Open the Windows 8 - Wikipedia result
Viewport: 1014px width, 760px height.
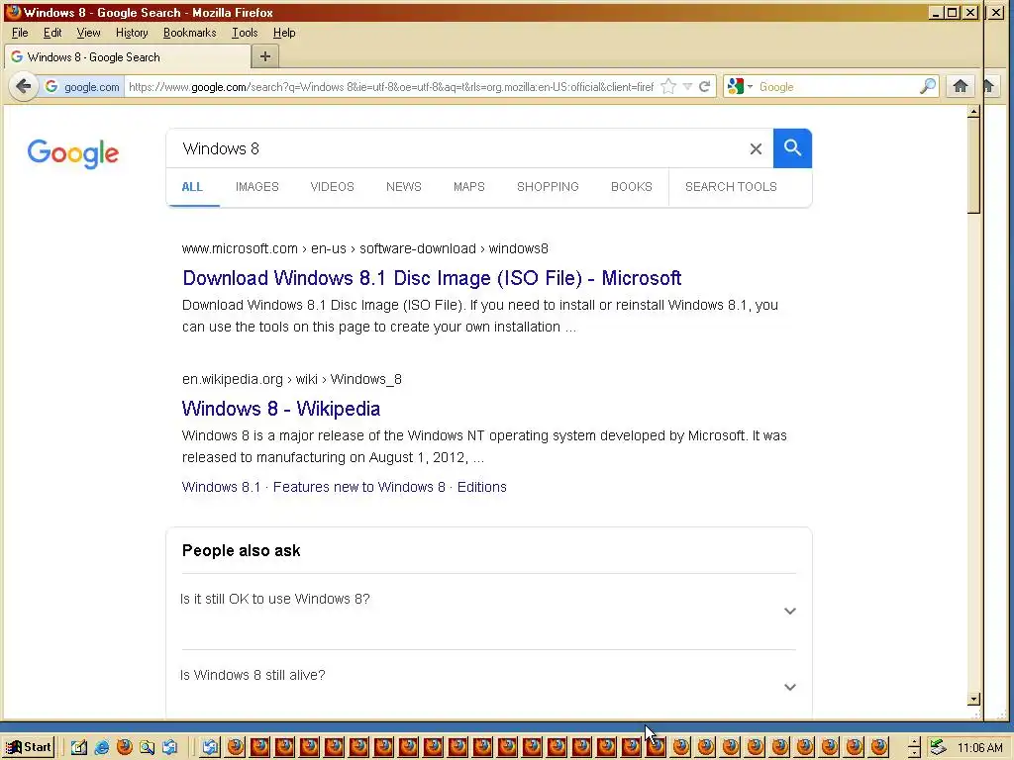[x=280, y=409]
